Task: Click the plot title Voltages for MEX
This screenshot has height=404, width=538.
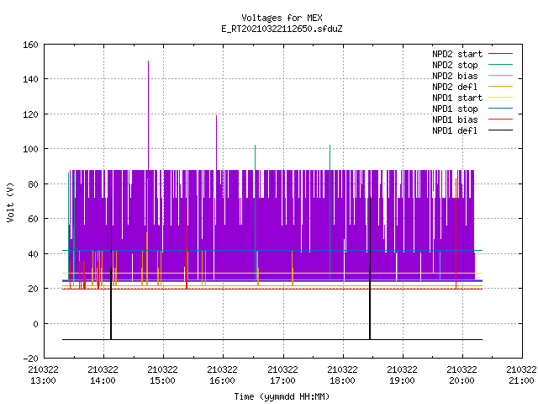Action: 282,18
